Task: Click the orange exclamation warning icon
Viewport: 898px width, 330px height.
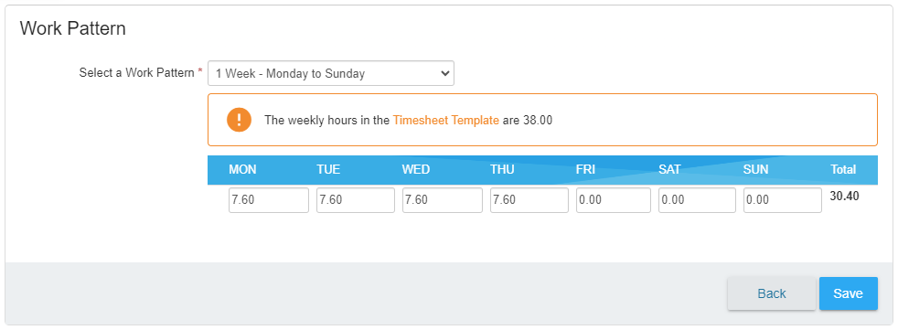Action: (239, 120)
